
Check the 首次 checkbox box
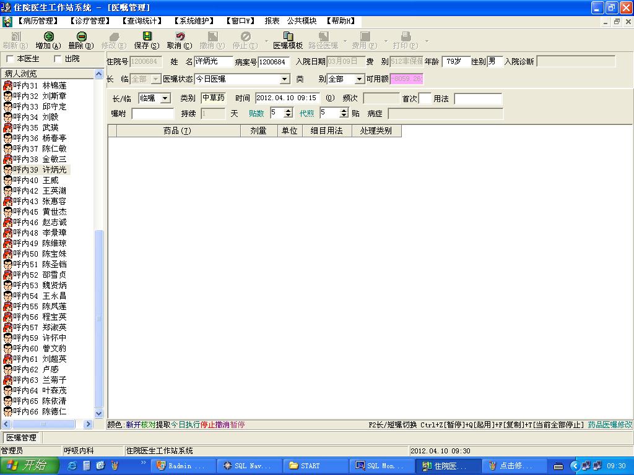click(425, 98)
